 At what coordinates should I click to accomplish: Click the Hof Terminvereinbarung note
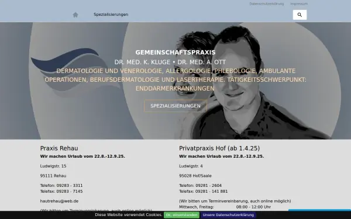pyautogui.click(x=235, y=201)
